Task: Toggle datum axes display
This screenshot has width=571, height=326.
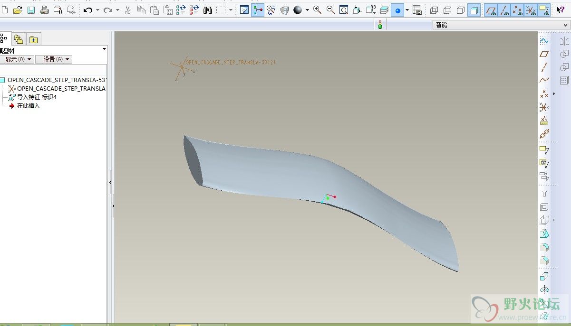Action: coord(504,10)
